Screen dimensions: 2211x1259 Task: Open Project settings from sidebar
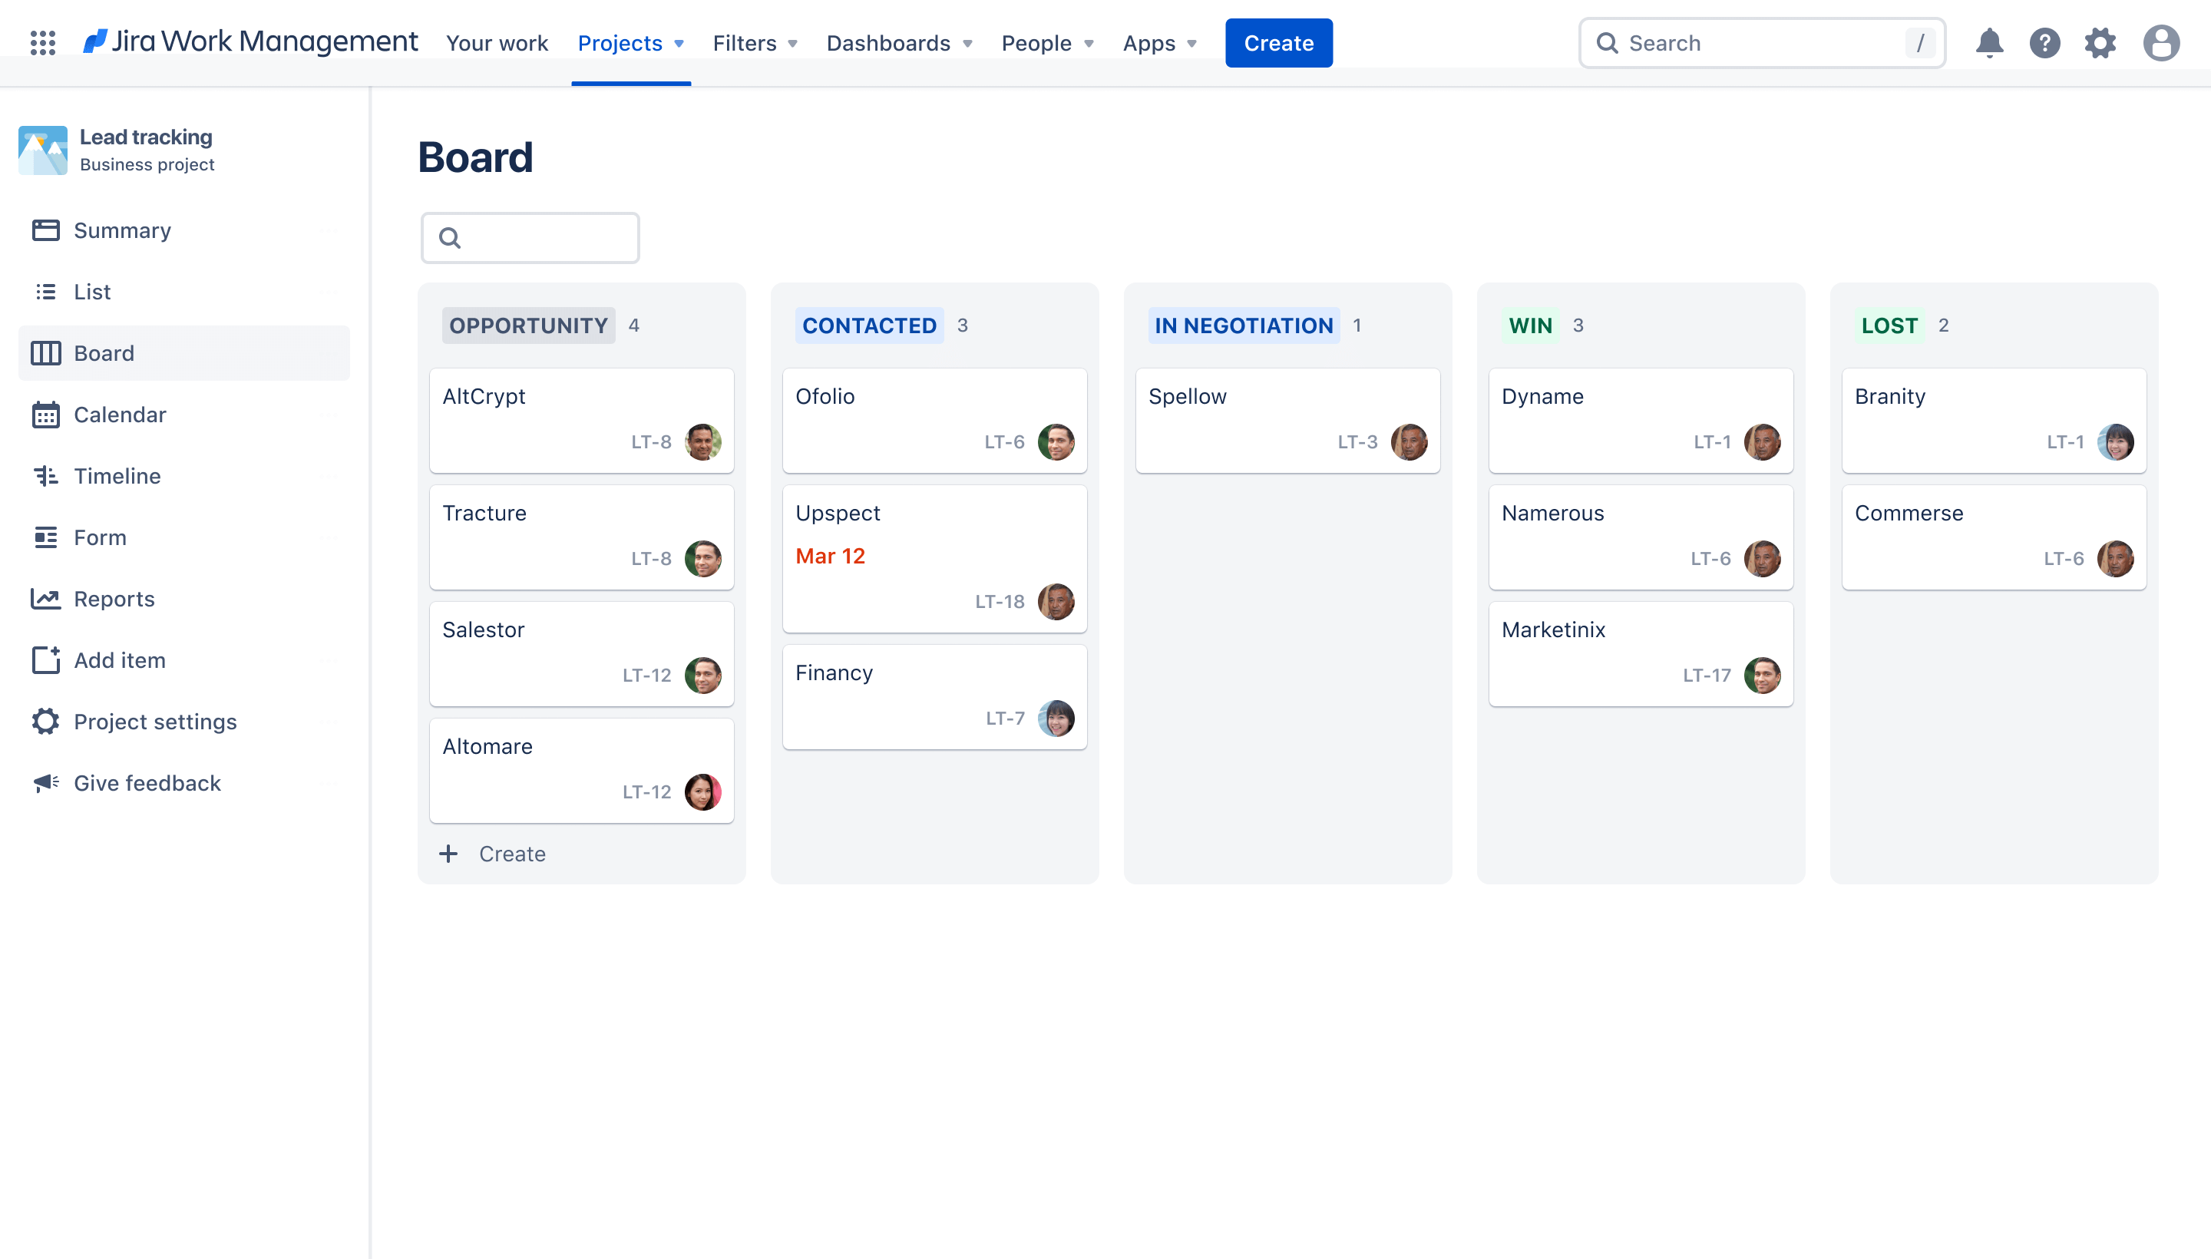pyautogui.click(x=155, y=722)
